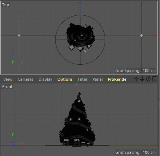Click the red X axis arrow in Top view
160x156 pixels.
pyautogui.click(x=156, y=36)
